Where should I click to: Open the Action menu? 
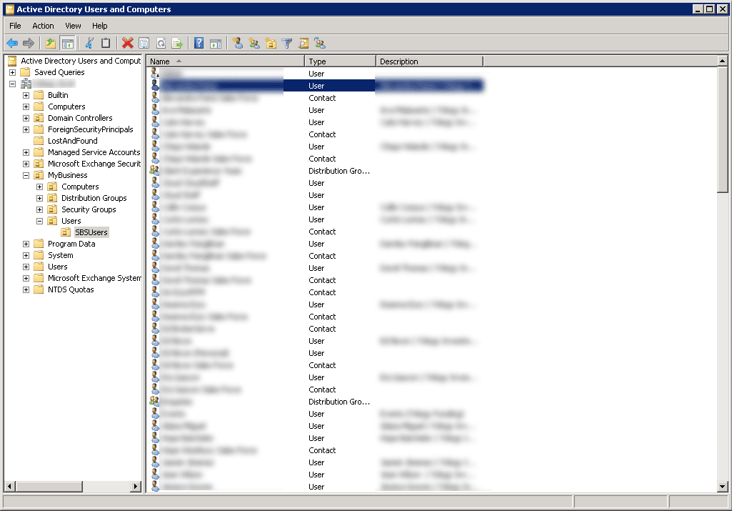tap(43, 26)
